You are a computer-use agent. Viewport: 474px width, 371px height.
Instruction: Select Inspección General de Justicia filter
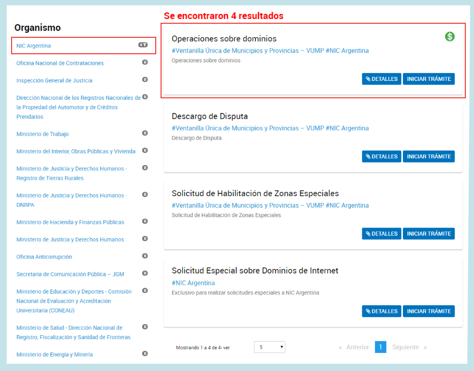[54, 80]
